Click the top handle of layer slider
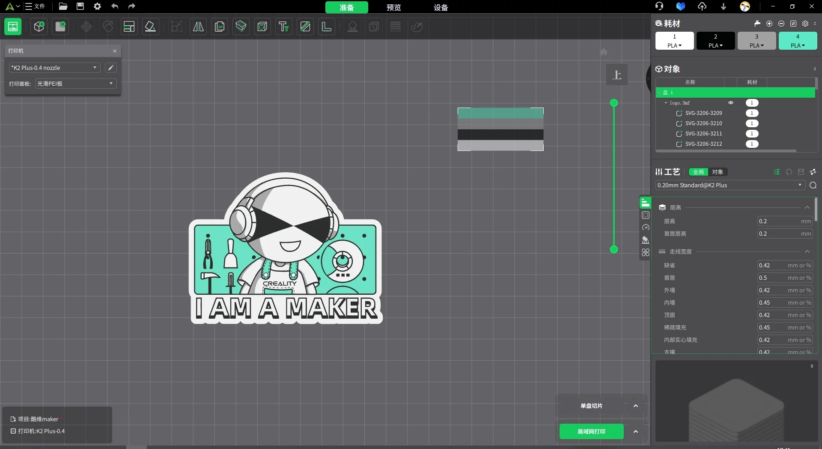The width and height of the screenshot is (822, 449). (x=614, y=103)
